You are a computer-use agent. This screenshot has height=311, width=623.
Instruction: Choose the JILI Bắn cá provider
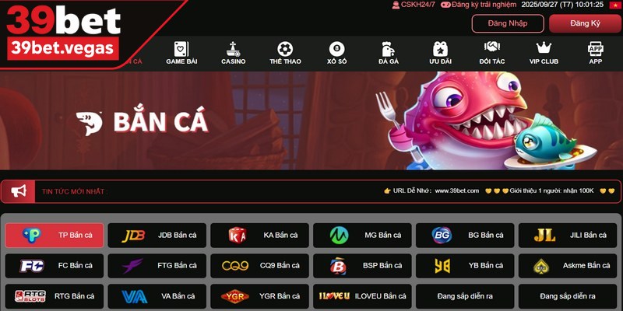tap(568, 236)
